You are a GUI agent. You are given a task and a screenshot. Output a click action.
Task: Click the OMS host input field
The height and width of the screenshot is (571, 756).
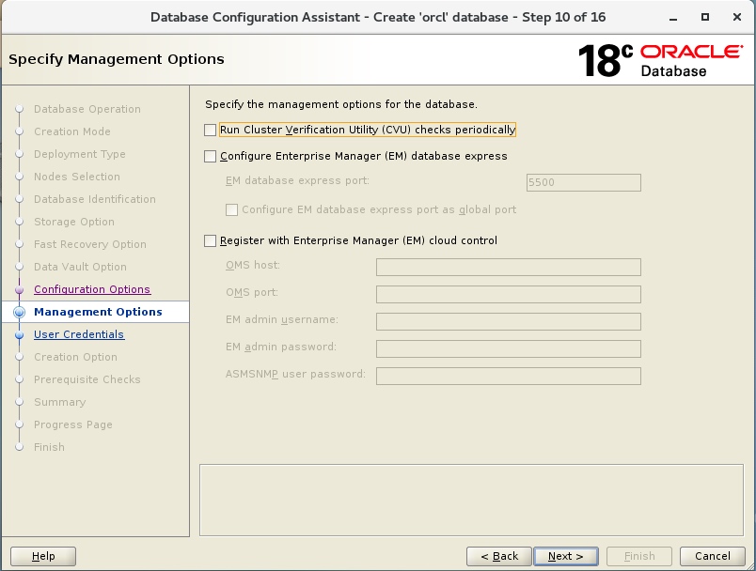[508, 267]
